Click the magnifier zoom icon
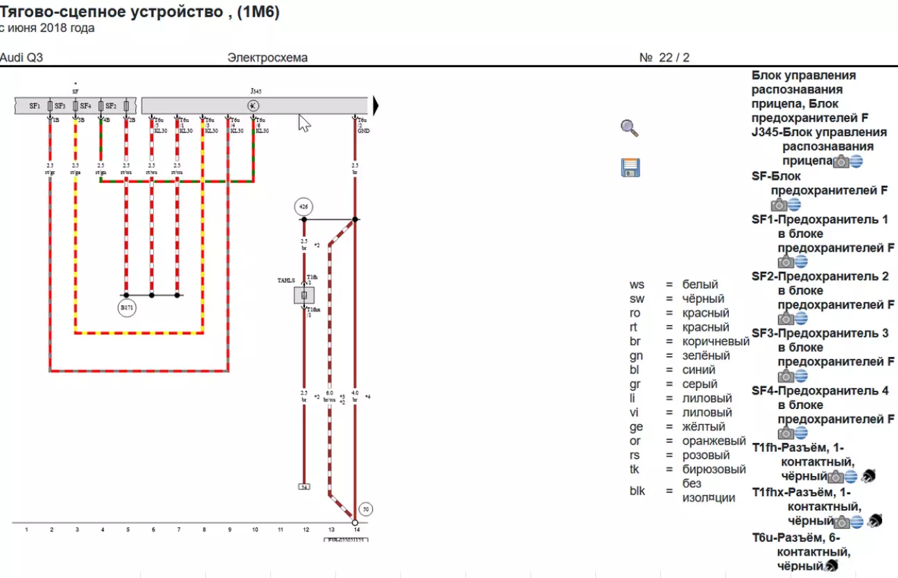Image resolution: width=898 pixels, height=578 pixels. pyautogui.click(x=629, y=128)
